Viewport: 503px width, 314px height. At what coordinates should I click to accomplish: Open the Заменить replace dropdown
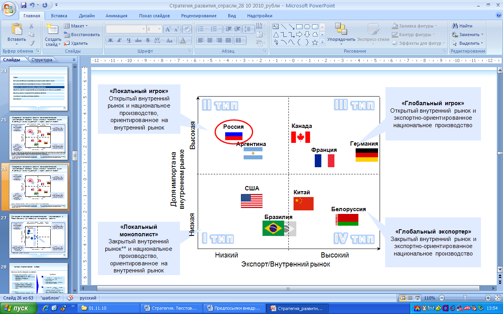468,35
